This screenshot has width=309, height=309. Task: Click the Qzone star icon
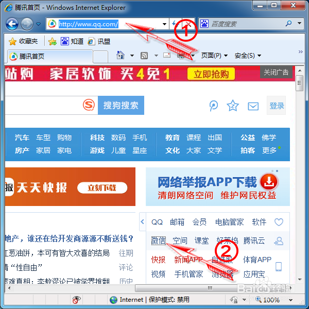click(233, 106)
